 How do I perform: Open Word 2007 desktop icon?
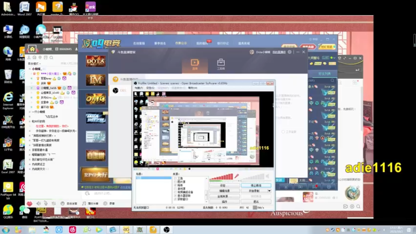24,9
